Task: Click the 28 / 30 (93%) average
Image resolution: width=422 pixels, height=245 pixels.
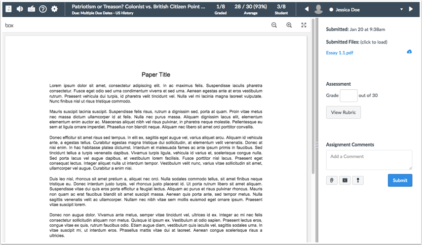Action: pyautogui.click(x=251, y=9)
